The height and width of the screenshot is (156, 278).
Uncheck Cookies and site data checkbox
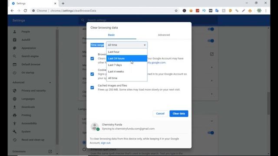tap(92, 74)
